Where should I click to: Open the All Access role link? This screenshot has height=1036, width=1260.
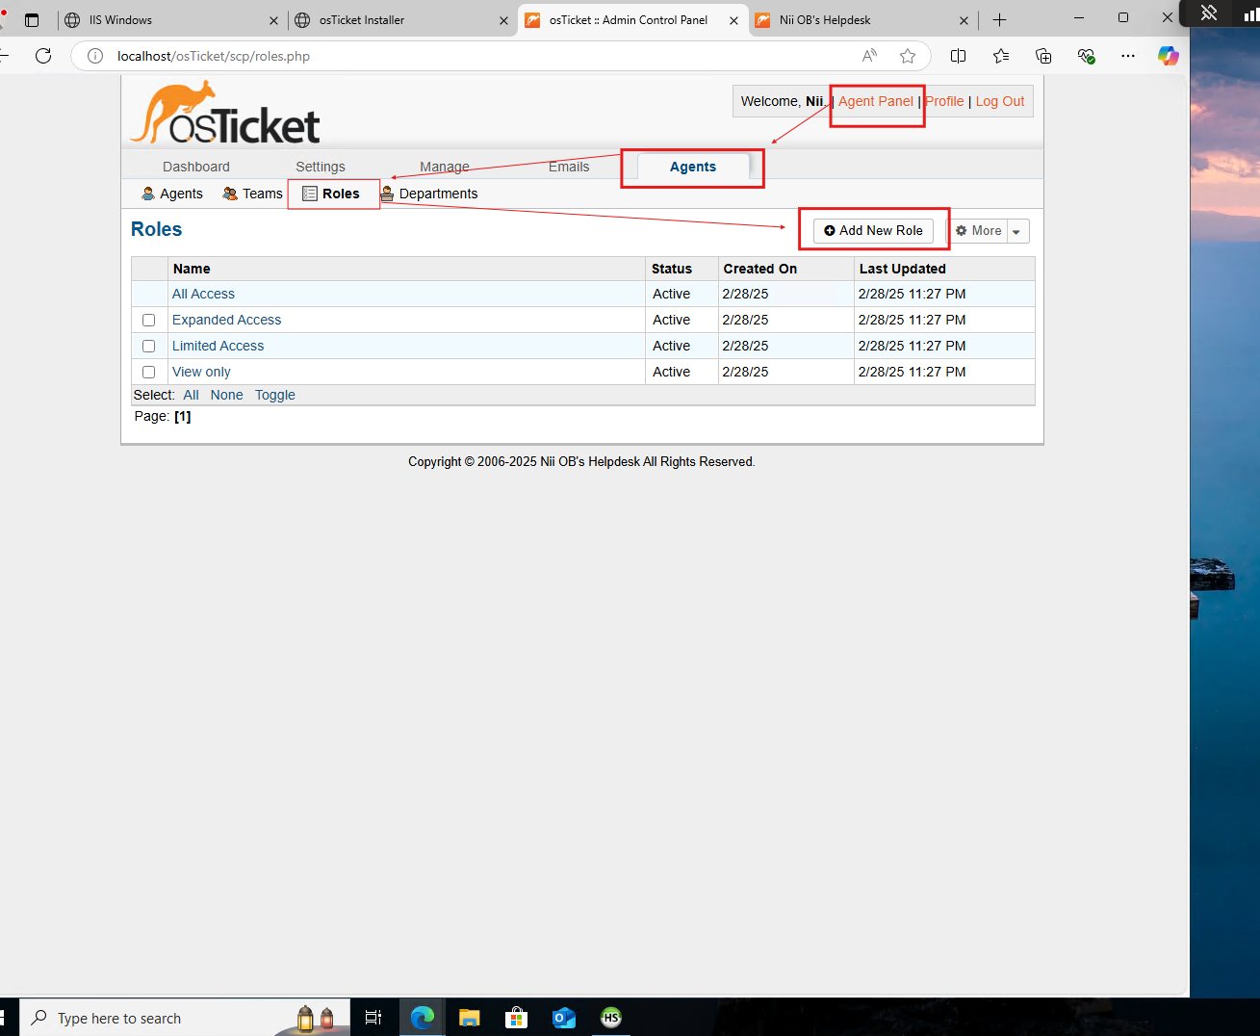[203, 293]
